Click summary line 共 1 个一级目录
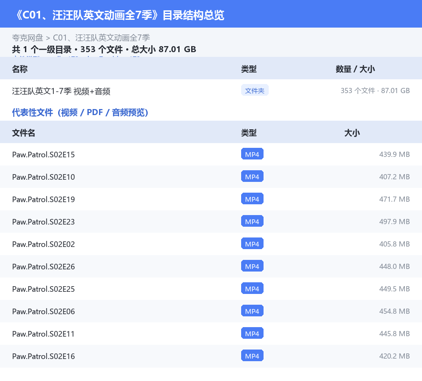 42,49
